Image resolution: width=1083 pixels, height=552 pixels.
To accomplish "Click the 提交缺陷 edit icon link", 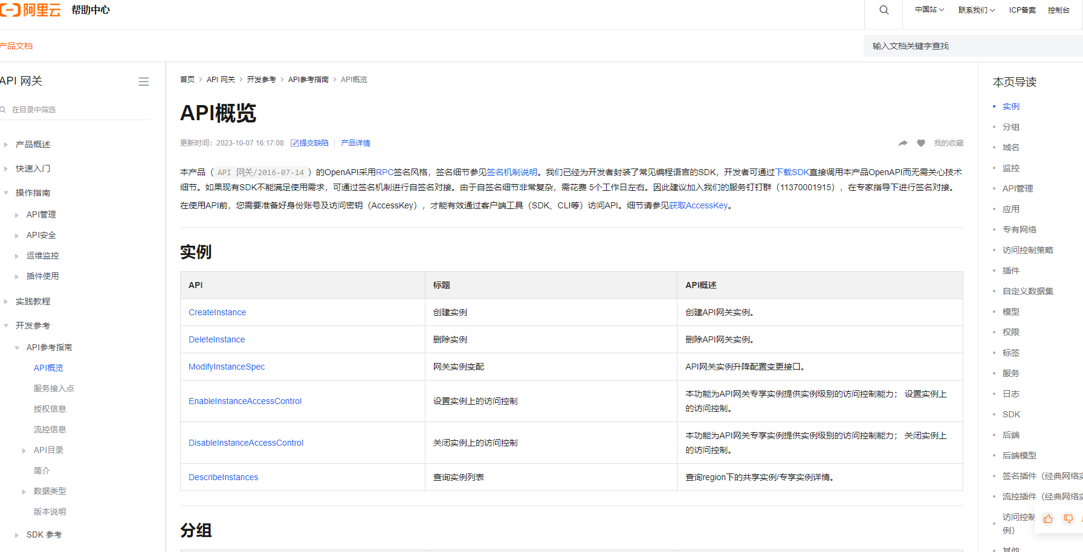I will [x=309, y=143].
